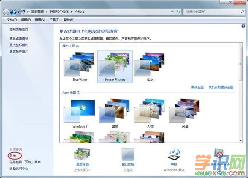The width and height of the screenshot is (248, 178).
Task: Select the Blue Water theme
Action: pyautogui.click(x=80, y=67)
